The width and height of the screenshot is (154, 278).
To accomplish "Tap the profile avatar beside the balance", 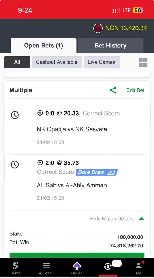I will (98, 28).
